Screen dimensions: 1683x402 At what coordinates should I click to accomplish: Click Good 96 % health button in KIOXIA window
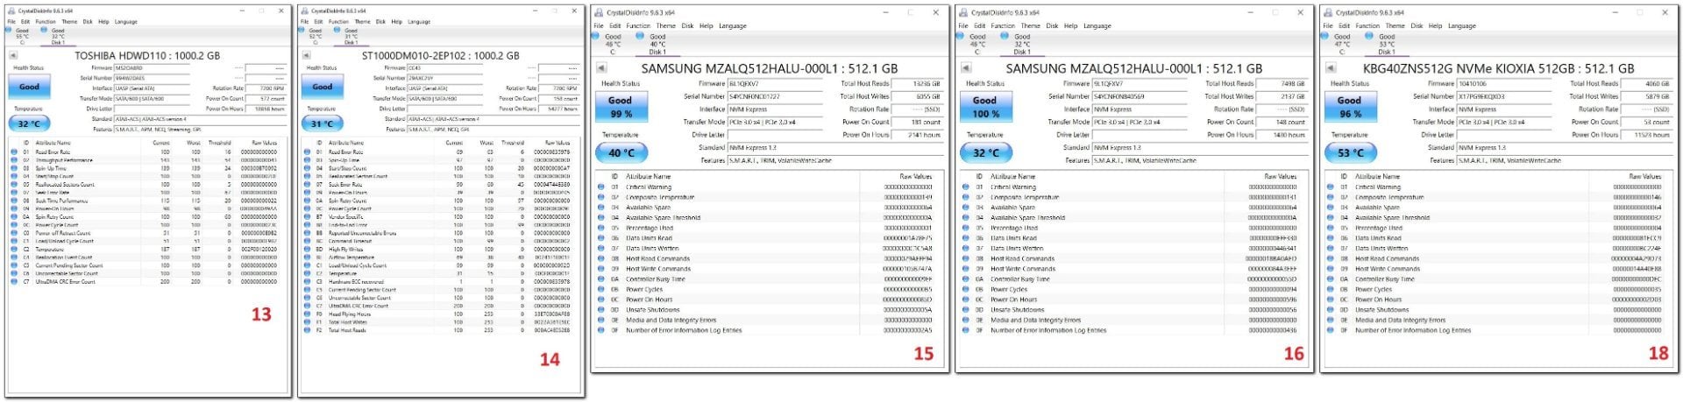coord(1350,107)
